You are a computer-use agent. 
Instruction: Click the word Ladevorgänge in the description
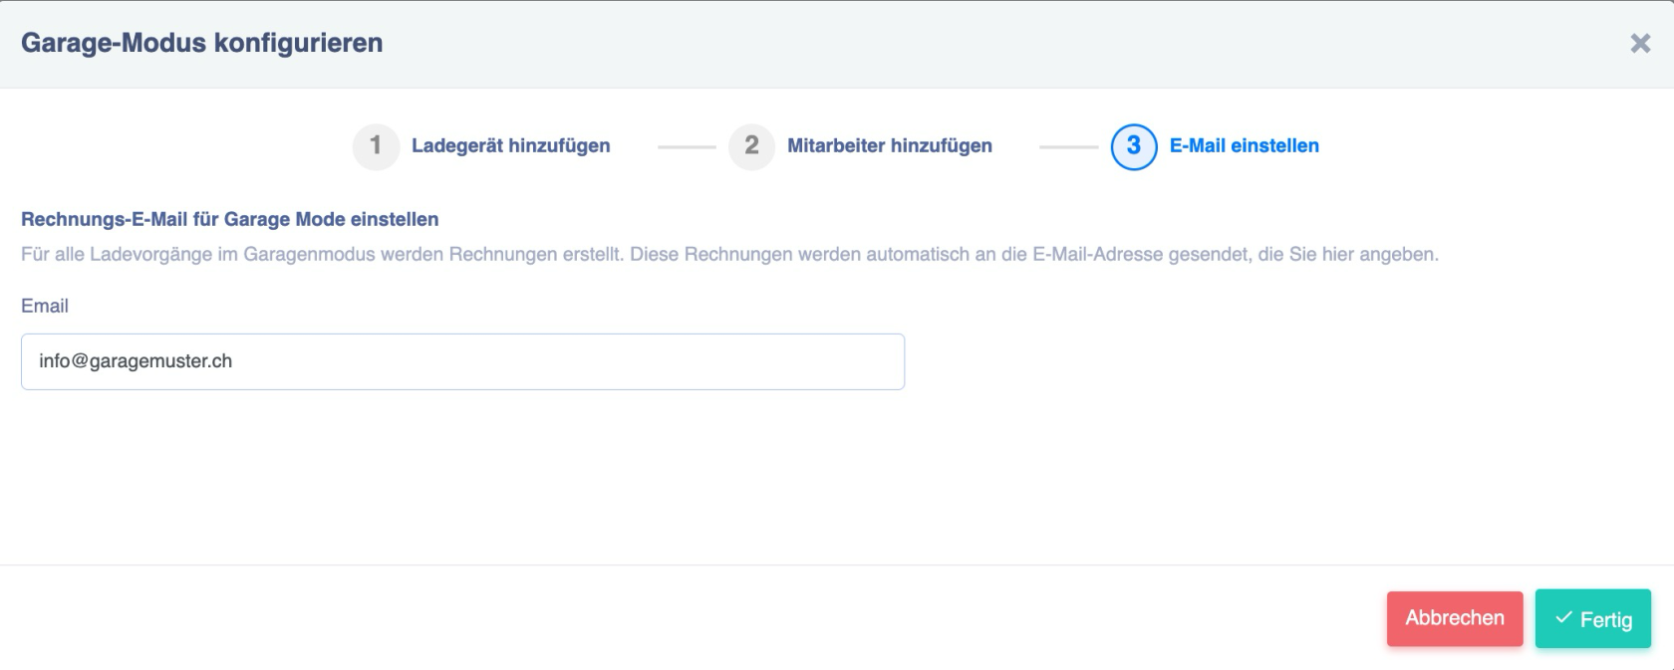coord(151,255)
